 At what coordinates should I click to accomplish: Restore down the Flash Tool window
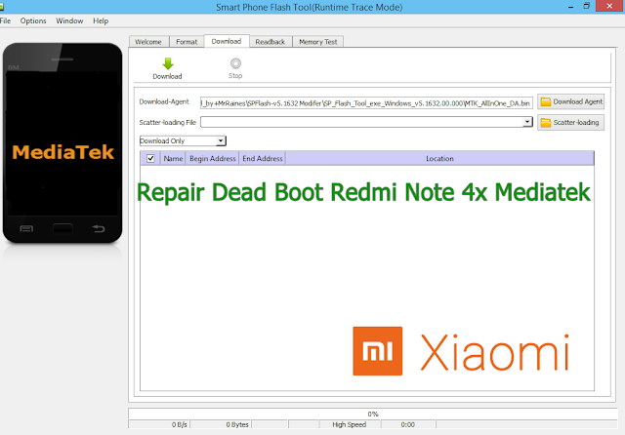(586, 6)
